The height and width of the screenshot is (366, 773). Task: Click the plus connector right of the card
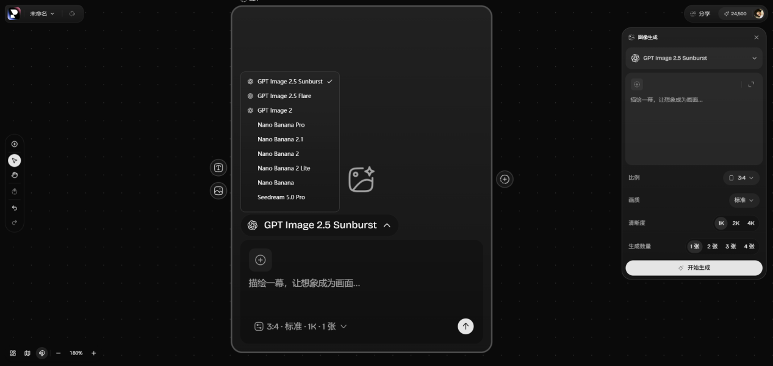(x=505, y=179)
